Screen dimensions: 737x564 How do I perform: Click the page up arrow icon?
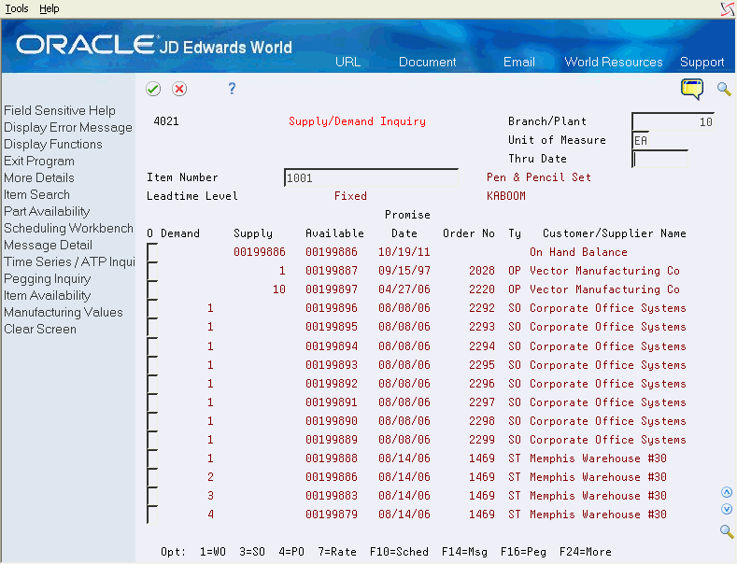point(727,492)
